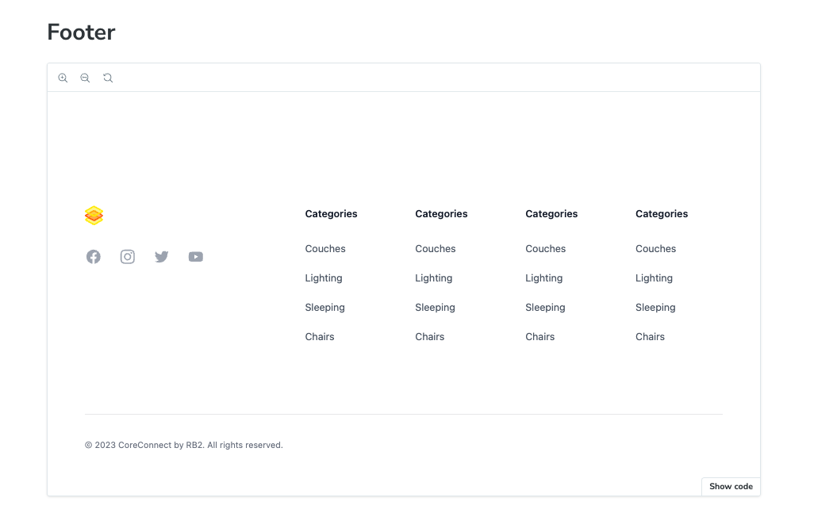Viewport: 814px width, 513px height.
Task: Select Sleeping in the second Categories column
Action: pyautogui.click(x=435, y=308)
